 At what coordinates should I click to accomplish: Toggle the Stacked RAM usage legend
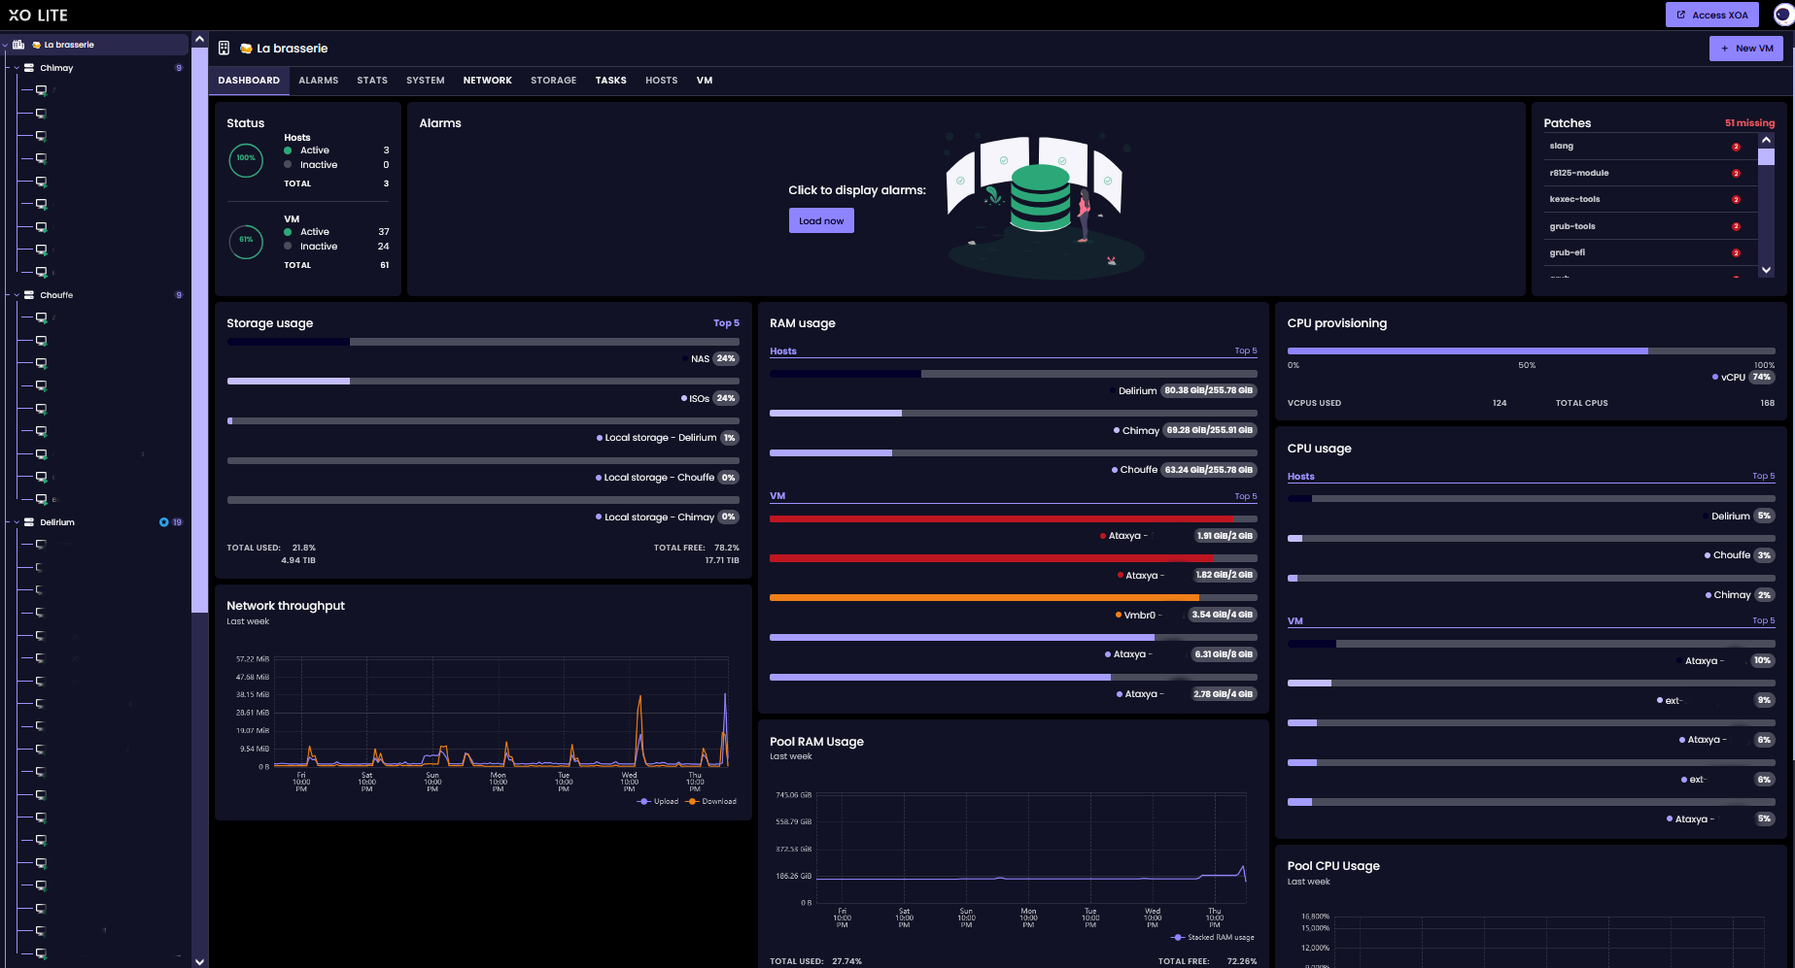(1213, 938)
